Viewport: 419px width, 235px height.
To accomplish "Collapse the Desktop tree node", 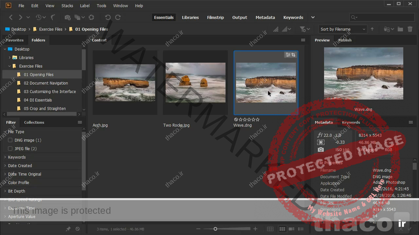I will pyautogui.click(x=5, y=49).
